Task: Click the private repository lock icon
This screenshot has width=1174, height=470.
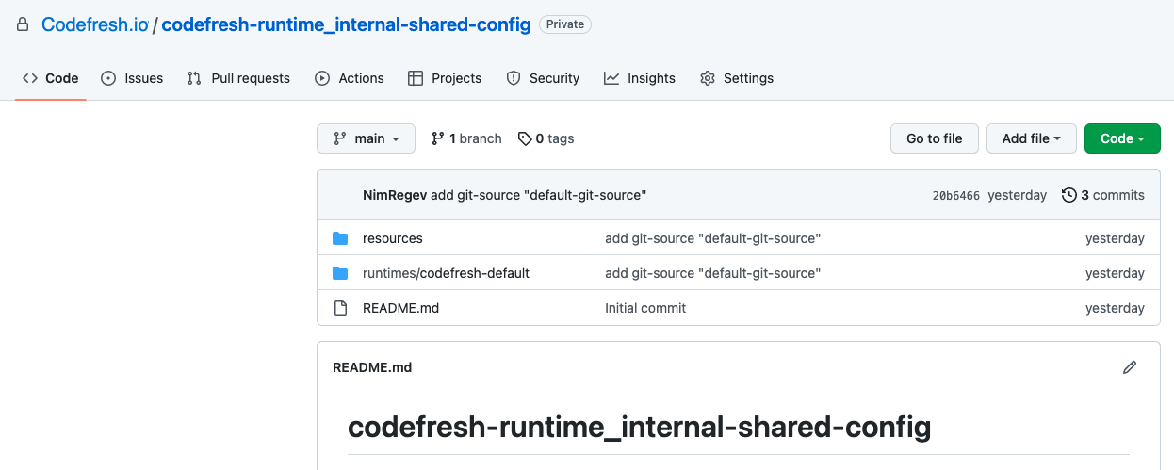Action: point(23,24)
